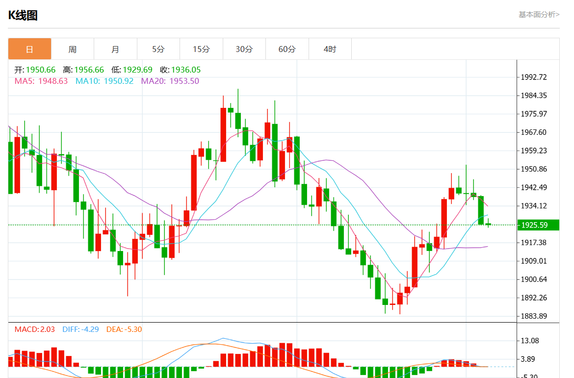Viewport: 574px width, 378px height.
Task: Click the 1975.97 price axis label
Action: tap(533, 114)
